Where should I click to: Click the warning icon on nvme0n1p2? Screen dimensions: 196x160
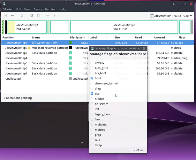tap(29, 48)
